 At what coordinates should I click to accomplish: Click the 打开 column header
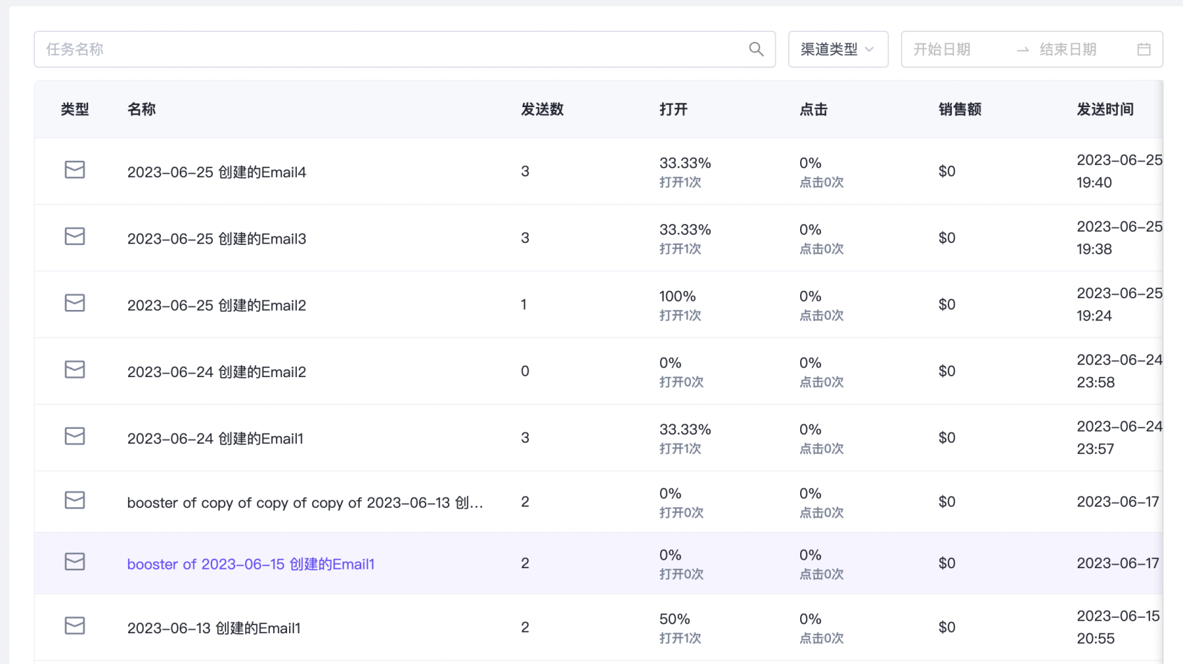pyautogui.click(x=673, y=109)
